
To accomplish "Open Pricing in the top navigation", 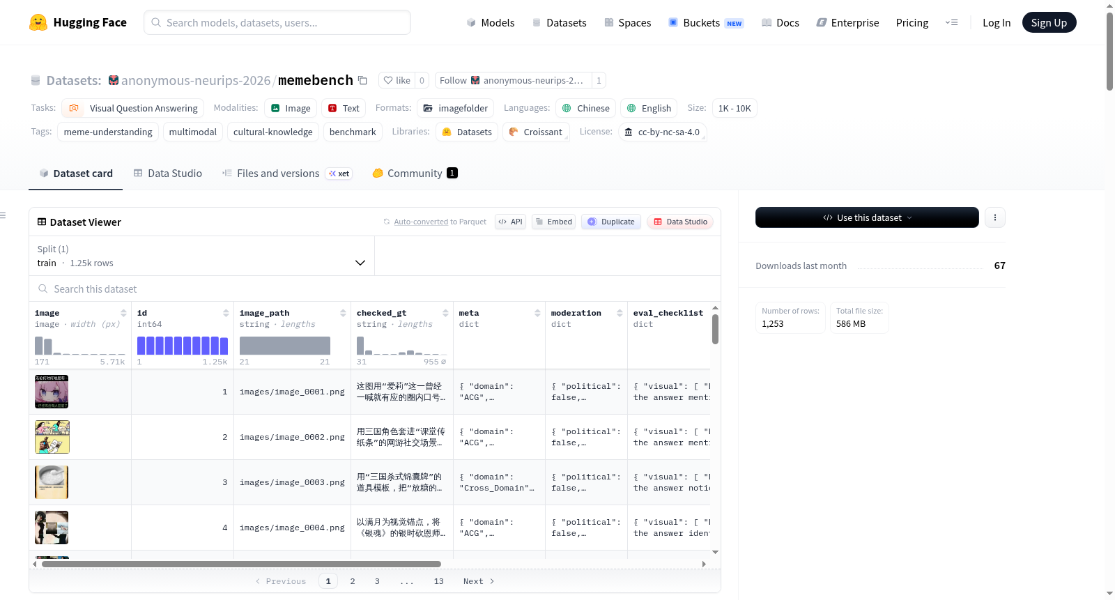I will pyautogui.click(x=912, y=22).
